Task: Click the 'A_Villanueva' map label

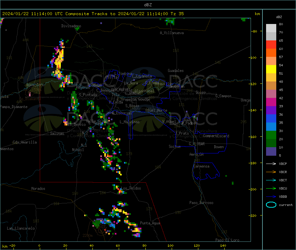Action: (x=172, y=33)
